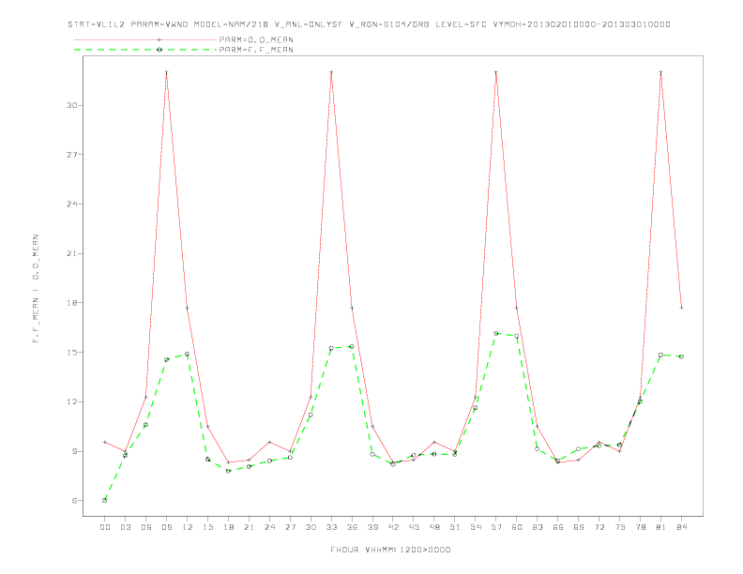Click y-axis tick label 27
The height and width of the screenshot is (574, 743).
point(72,155)
